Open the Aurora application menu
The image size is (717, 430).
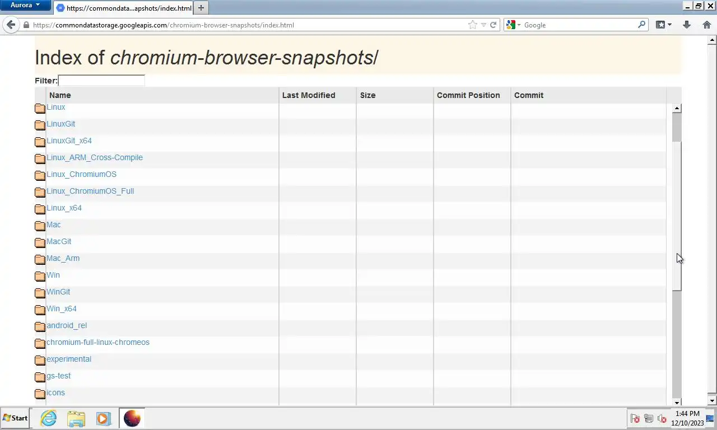tap(26, 5)
